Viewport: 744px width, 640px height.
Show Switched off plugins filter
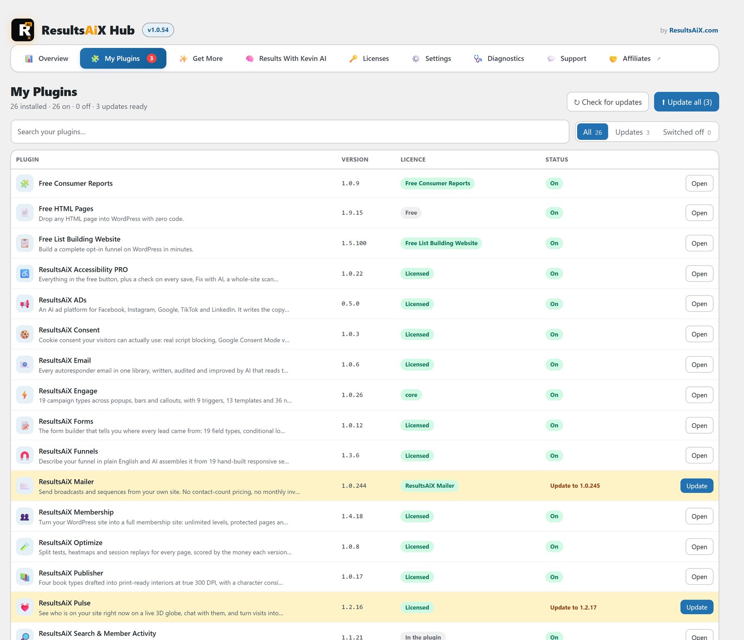[687, 132]
